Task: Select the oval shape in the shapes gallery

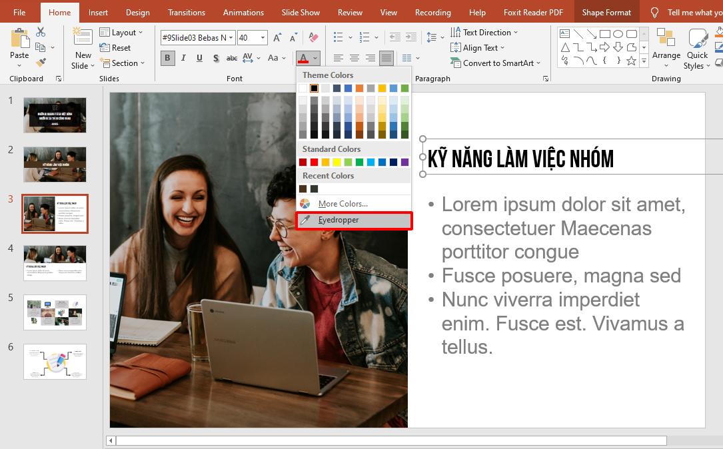Action: coord(618,34)
